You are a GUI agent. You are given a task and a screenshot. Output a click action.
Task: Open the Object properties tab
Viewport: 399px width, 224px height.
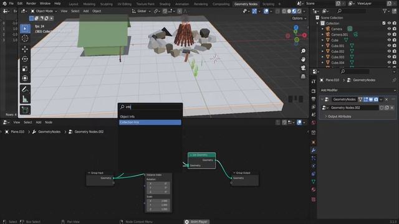pos(314,142)
